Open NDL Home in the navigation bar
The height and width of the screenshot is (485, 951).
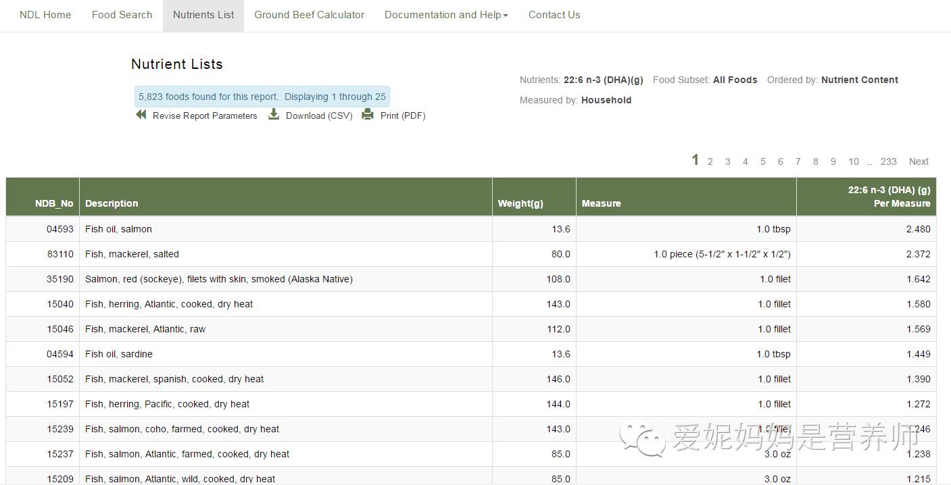pyautogui.click(x=45, y=15)
